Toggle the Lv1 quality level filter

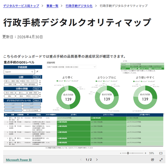tap(13, 107)
